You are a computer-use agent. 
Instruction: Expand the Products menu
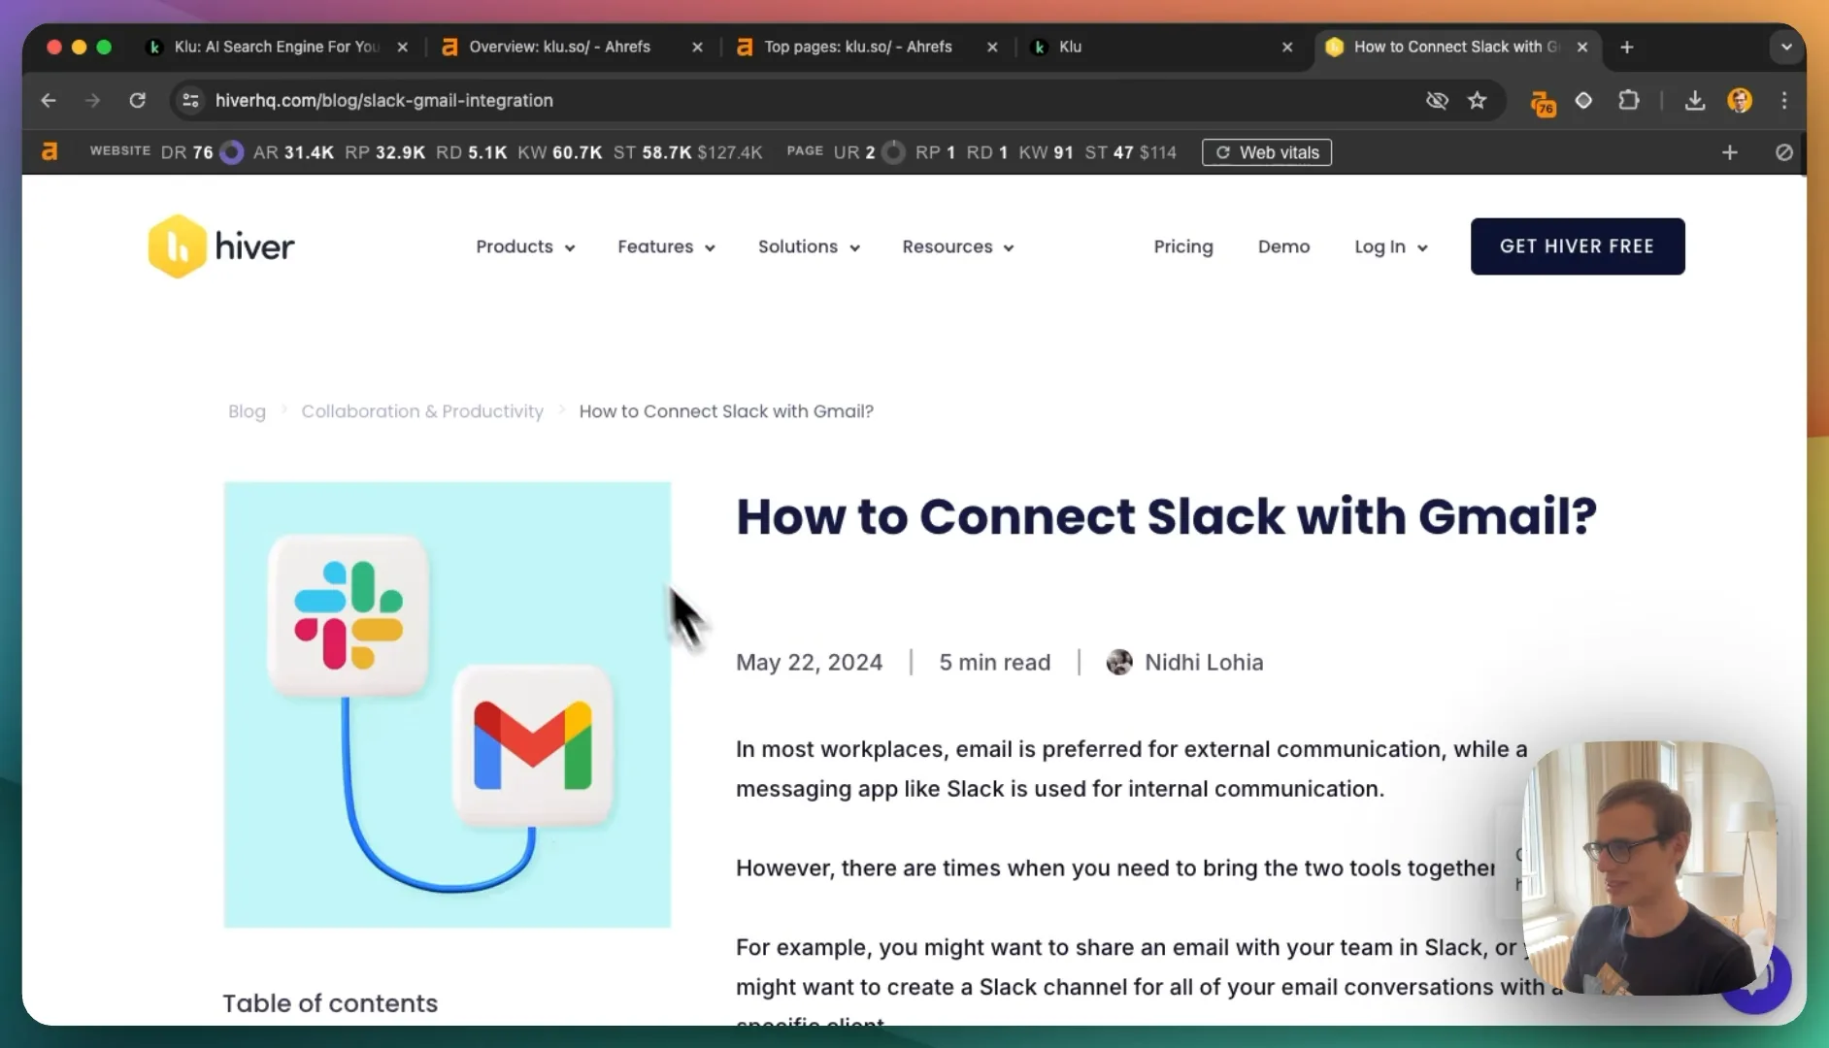tap(525, 246)
